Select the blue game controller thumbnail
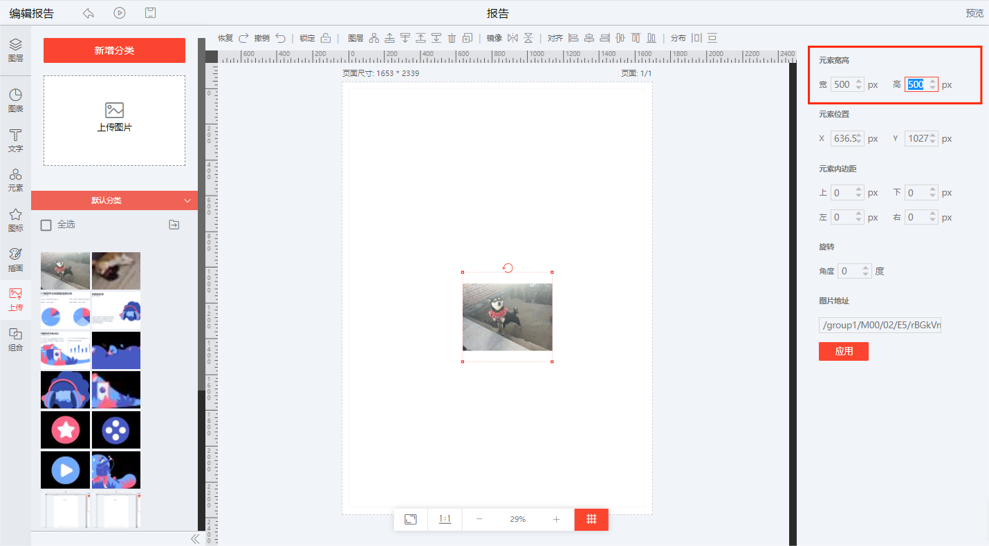Screen dimensions: 989x546 click(116, 430)
